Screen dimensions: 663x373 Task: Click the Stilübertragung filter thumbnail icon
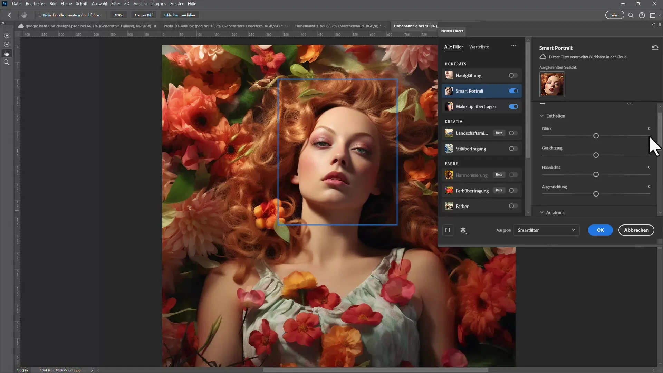(x=449, y=149)
